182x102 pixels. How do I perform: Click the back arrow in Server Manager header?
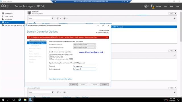[4, 6]
